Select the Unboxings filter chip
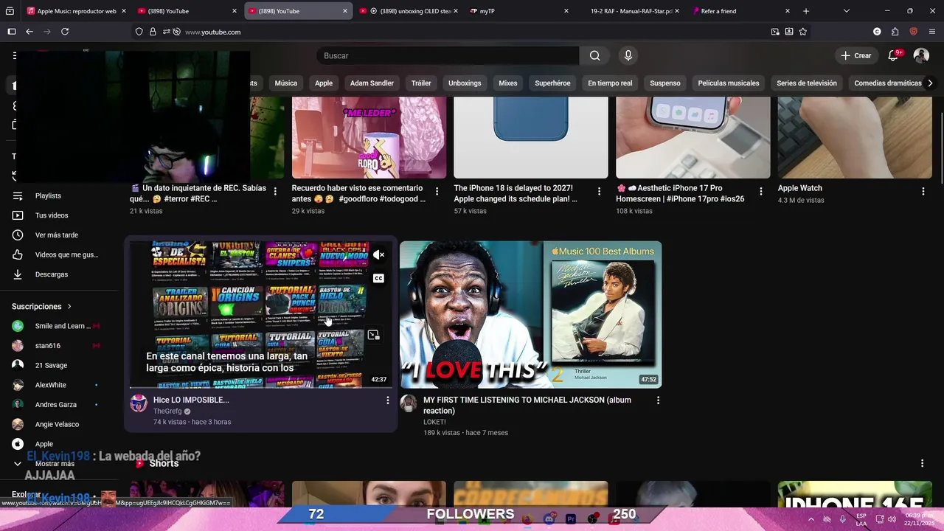Screen dimensions: 944x531 coord(465,83)
